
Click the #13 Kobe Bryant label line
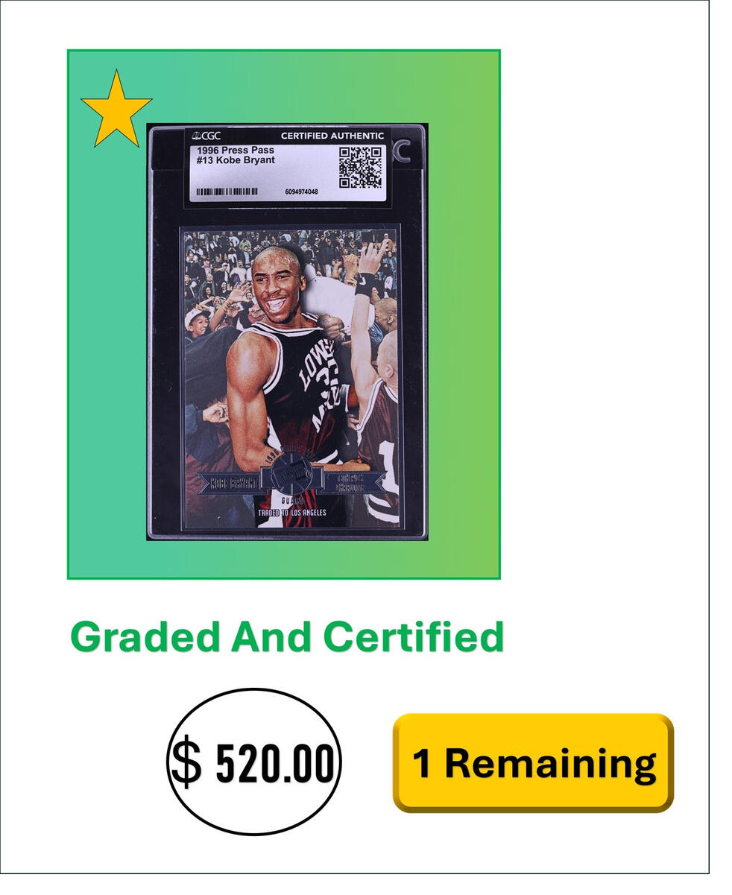point(236,160)
